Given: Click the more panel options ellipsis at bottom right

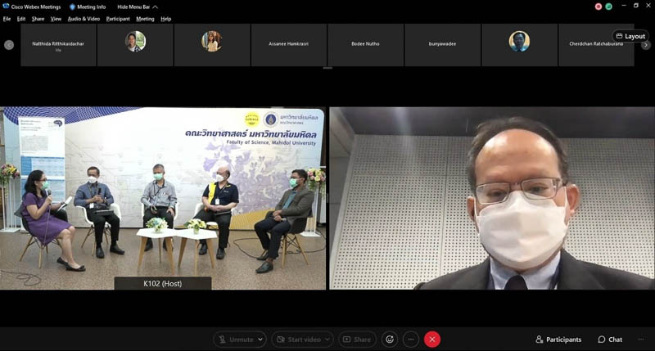Looking at the screenshot, I should coord(639,339).
